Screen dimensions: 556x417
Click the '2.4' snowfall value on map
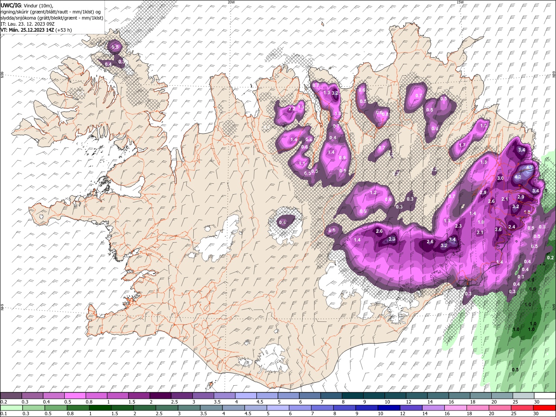512,227
